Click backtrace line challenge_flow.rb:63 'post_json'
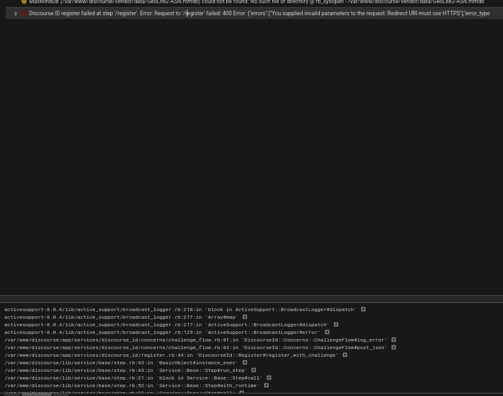Viewport: 503px width, 396px height. (195, 348)
